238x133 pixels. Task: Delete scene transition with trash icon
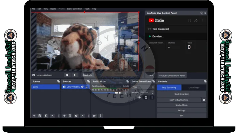coord(146,97)
